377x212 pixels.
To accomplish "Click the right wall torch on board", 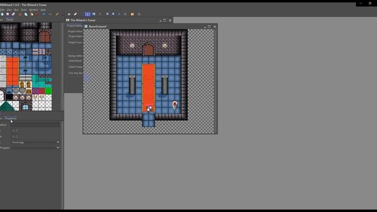I will point(164,45).
